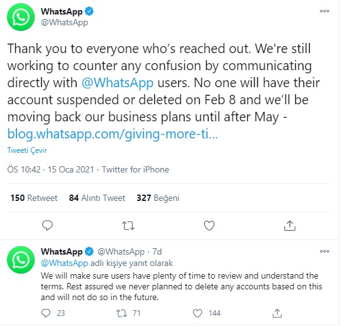Reply to the second tweet with 23 replies
Image resolution: width=342 pixels, height=326 pixels.
pos(46,313)
